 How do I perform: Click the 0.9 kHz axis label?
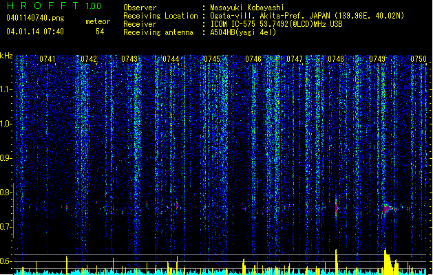click(6, 158)
